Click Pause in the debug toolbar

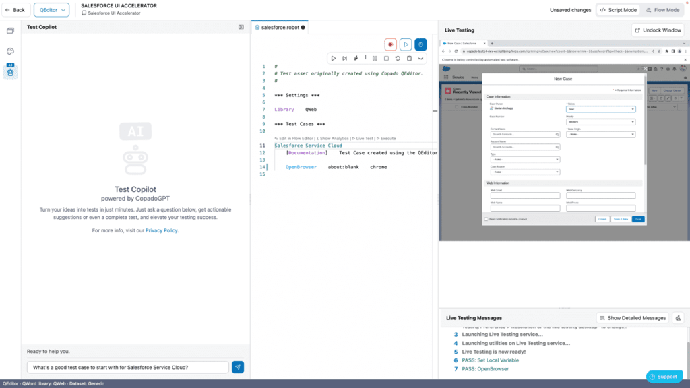[375, 58]
